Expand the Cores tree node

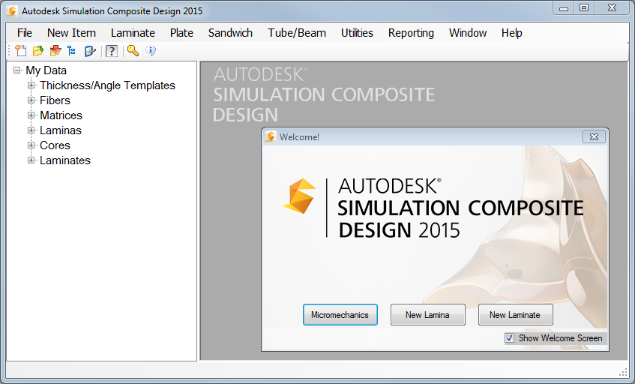tap(31, 145)
